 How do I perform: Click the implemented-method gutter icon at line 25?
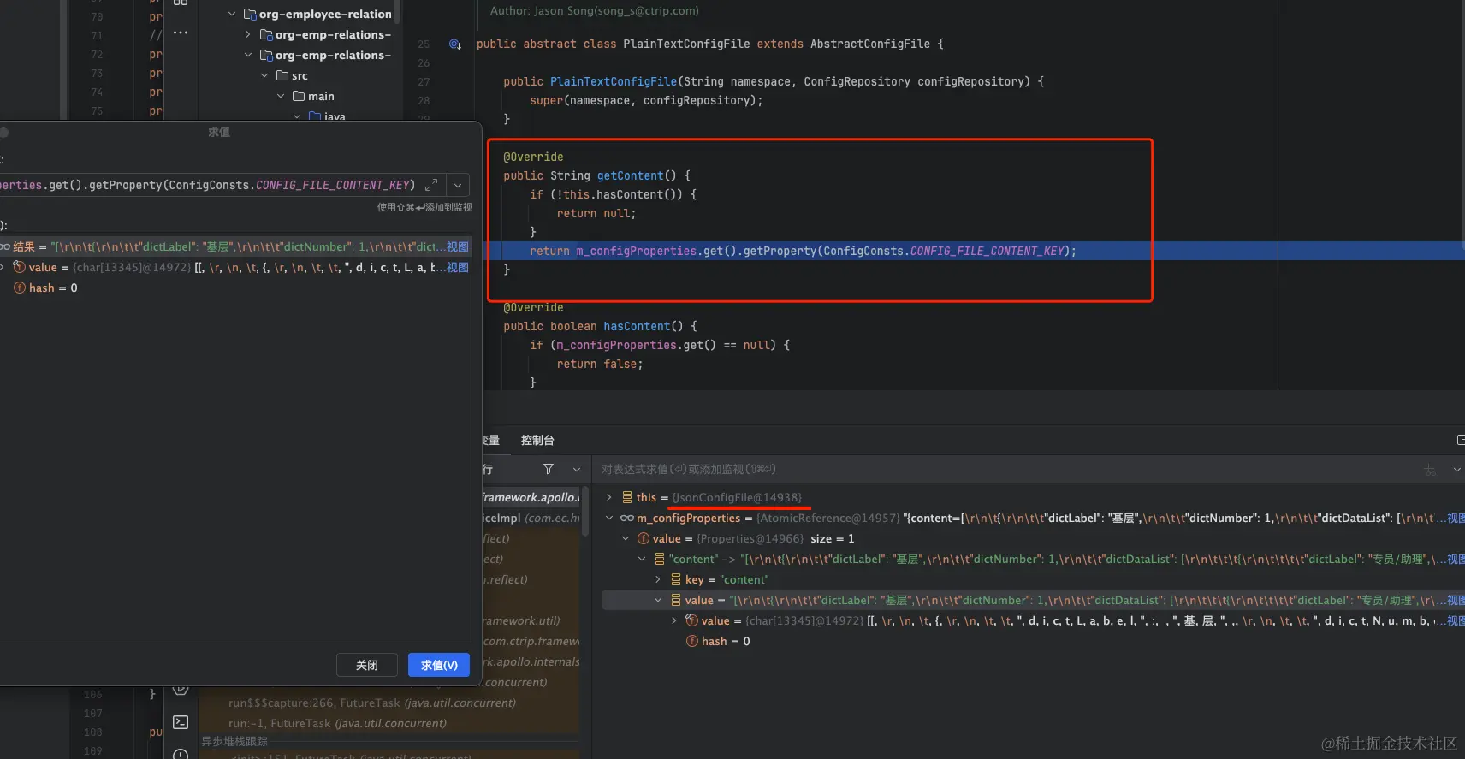tap(455, 44)
